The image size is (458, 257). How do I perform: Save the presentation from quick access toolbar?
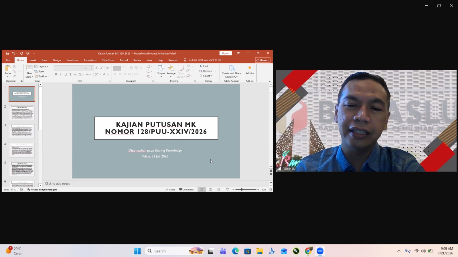(7, 53)
